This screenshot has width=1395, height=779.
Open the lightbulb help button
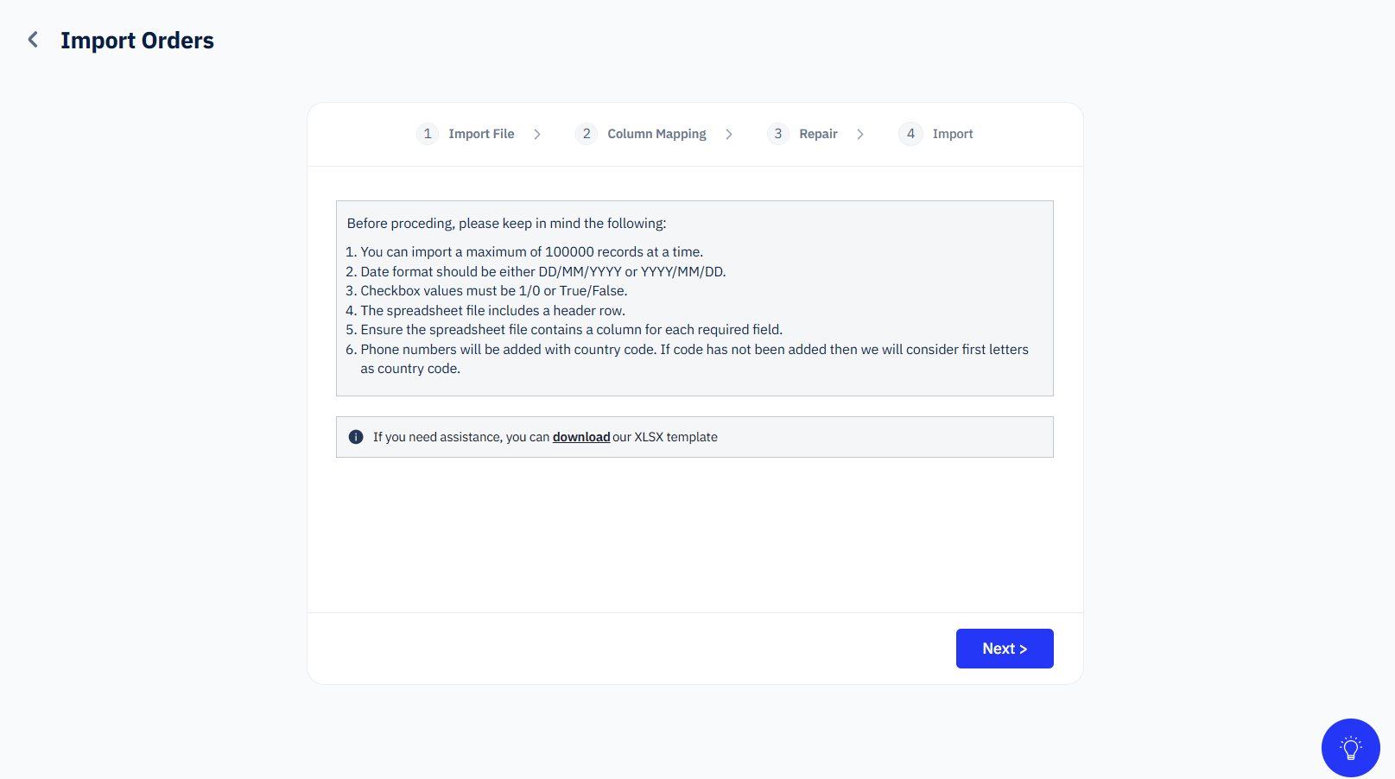pyautogui.click(x=1350, y=748)
